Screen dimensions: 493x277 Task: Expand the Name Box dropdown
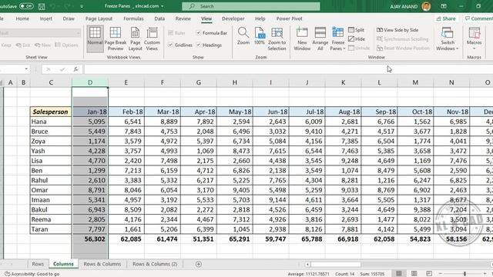click(x=26, y=69)
